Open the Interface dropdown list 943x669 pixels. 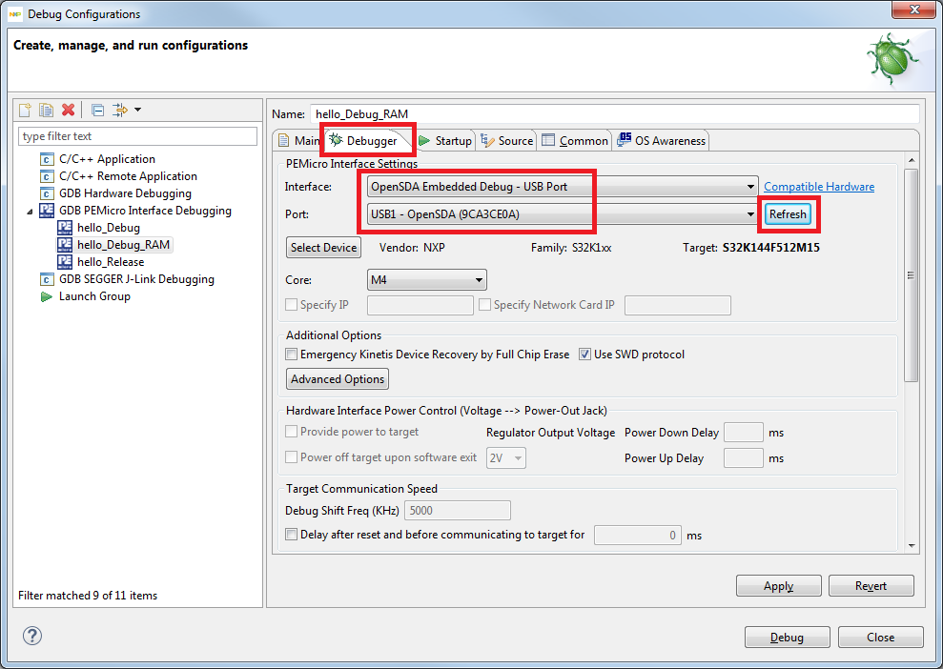pos(751,187)
